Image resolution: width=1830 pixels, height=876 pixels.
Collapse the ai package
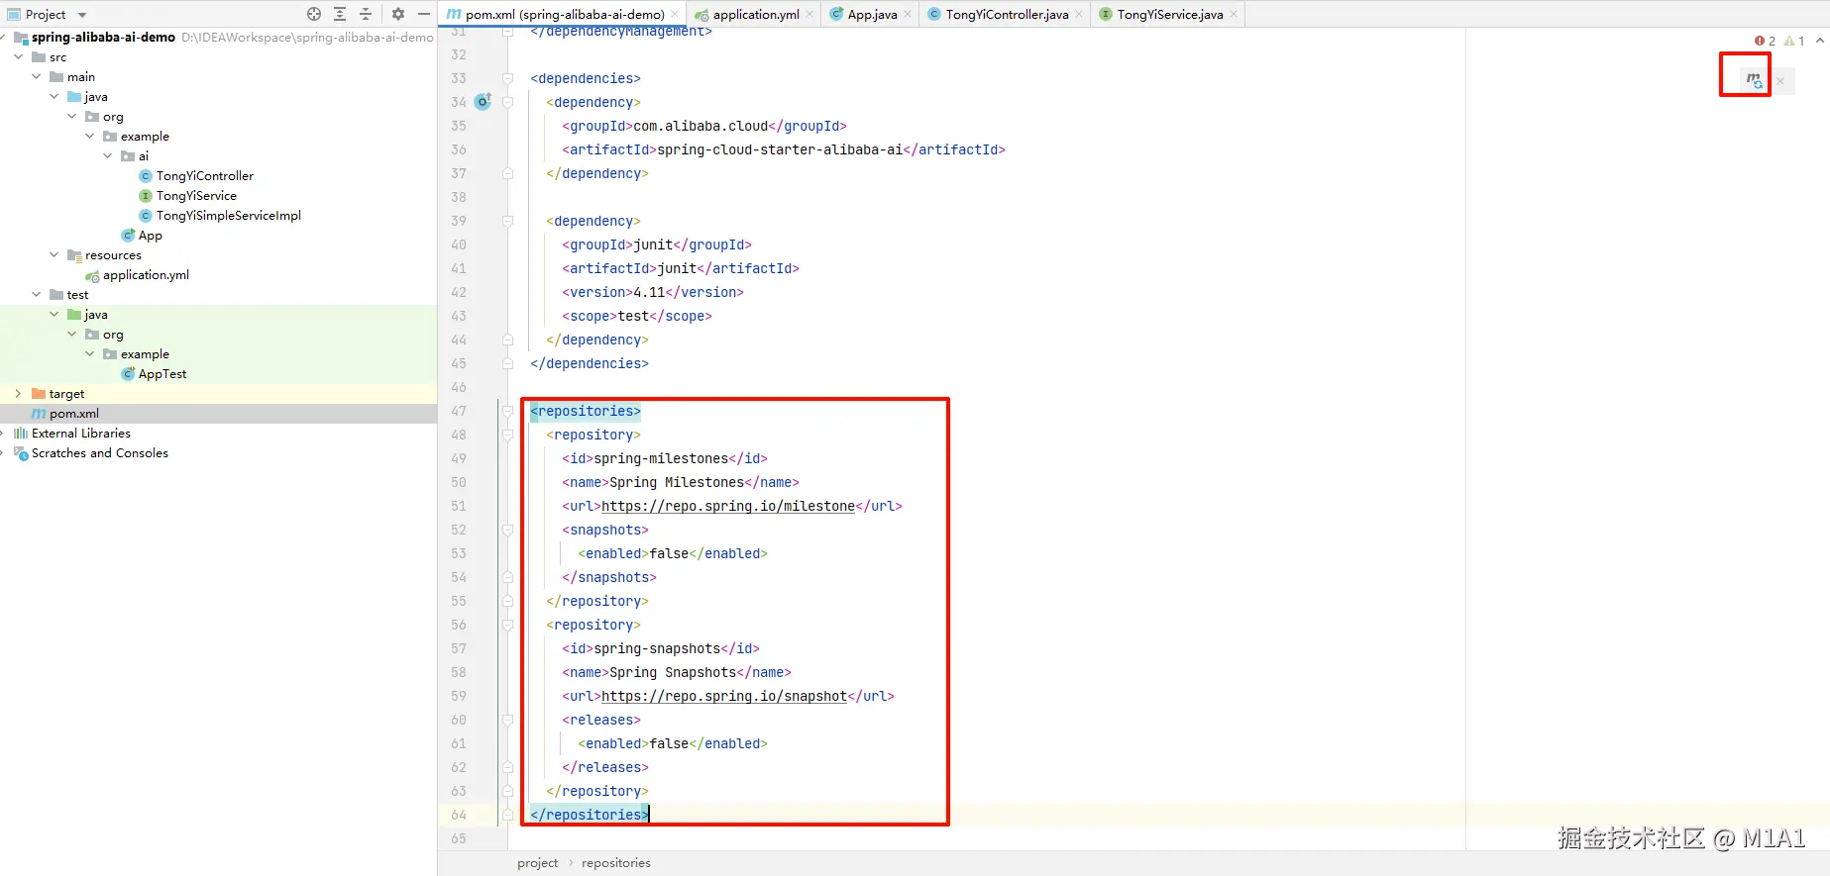(x=108, y=156)
